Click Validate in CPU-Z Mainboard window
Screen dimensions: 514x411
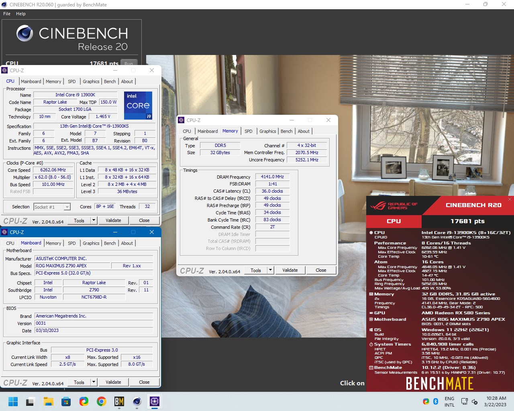[113, 382]
